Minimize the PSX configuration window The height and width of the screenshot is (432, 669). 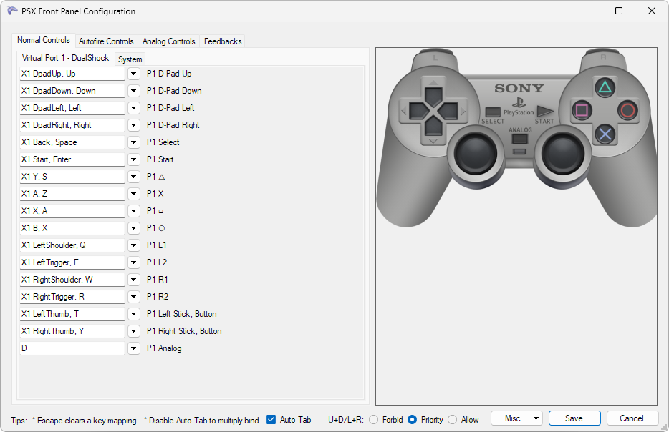(x=587, y=11)
